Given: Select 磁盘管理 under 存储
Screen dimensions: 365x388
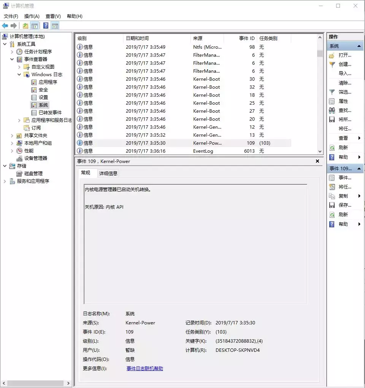Looking at the screenshot, I should click(33, 174).
